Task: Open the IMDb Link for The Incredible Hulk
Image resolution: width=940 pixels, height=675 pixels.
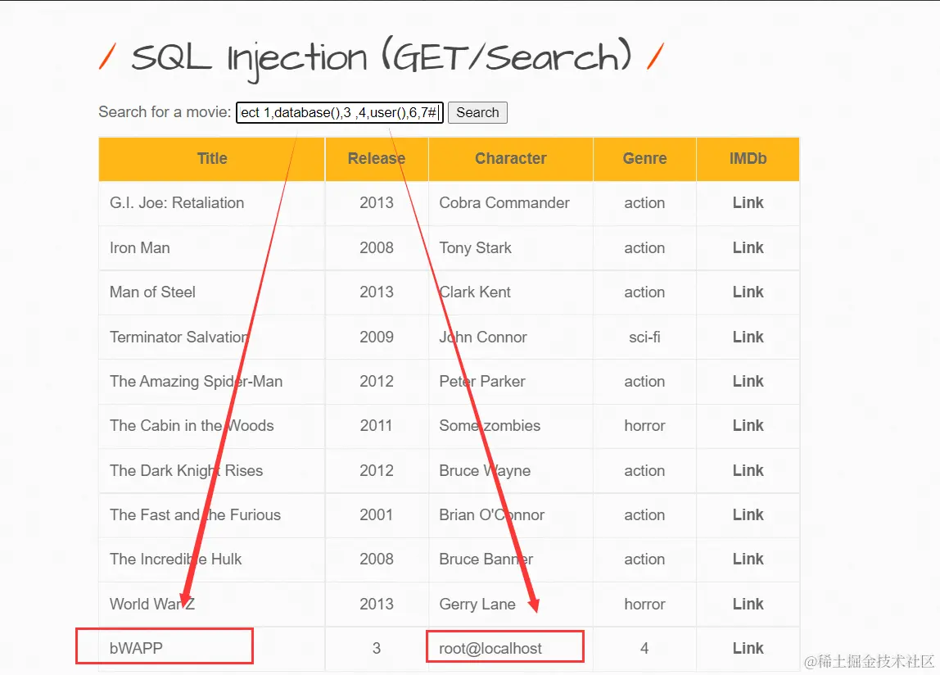Action: pyautogui.click(x=748, y=559)
